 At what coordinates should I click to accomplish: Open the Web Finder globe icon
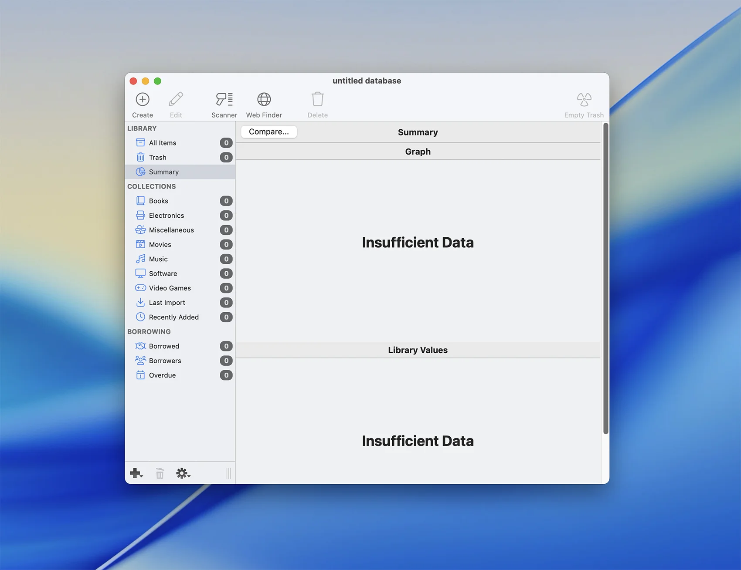click(x=264, y=100)
